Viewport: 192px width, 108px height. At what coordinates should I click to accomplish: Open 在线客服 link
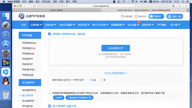coord(126,16)
